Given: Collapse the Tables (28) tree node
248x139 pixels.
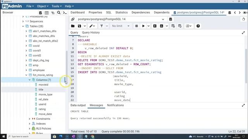Looking at the screenshot, I should pos(23,26).
